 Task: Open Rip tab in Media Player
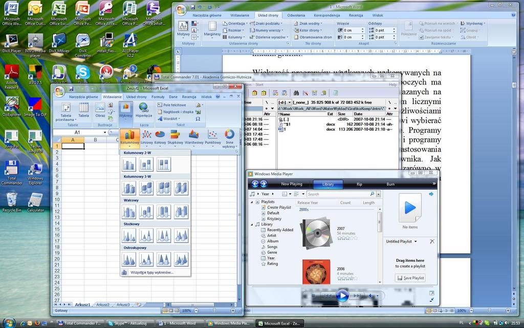pos(359,184)
